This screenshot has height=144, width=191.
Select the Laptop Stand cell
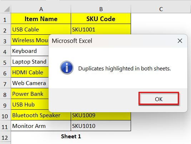pos(30,61)
